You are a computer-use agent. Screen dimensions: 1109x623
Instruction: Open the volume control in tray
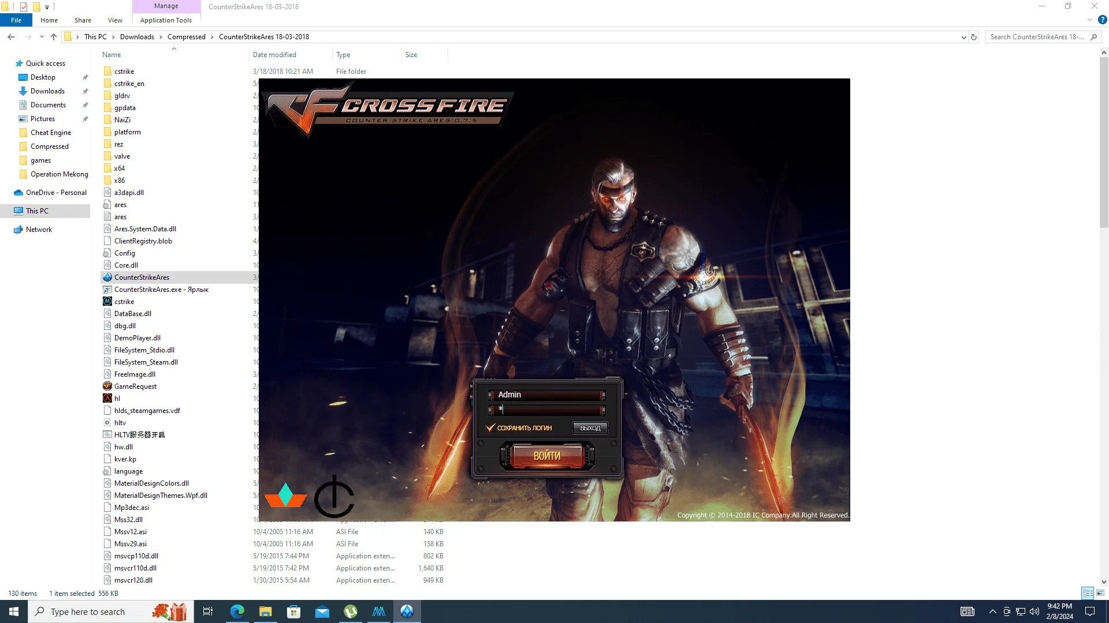[1034, 611]
